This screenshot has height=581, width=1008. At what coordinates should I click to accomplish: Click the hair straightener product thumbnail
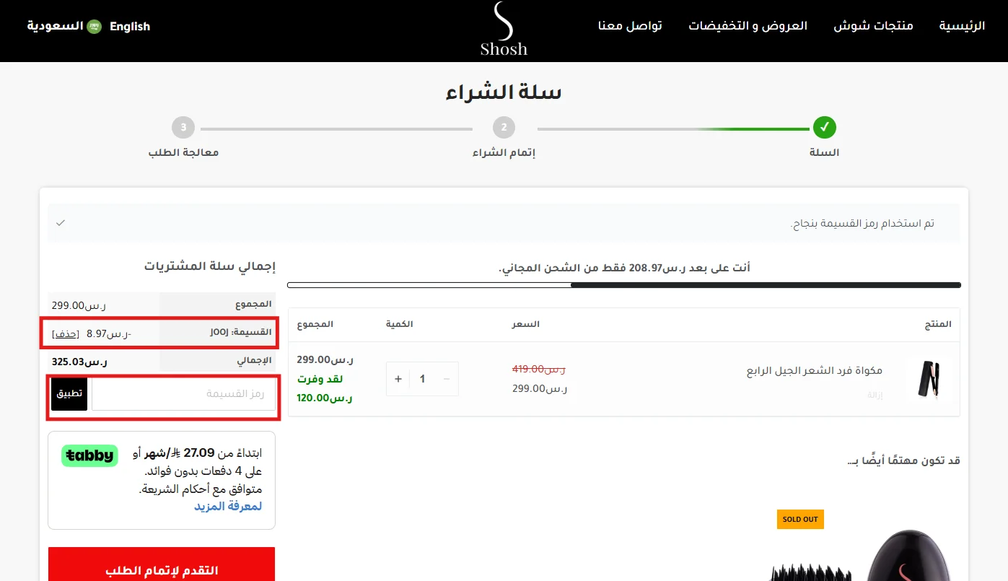tap(928, 380)
